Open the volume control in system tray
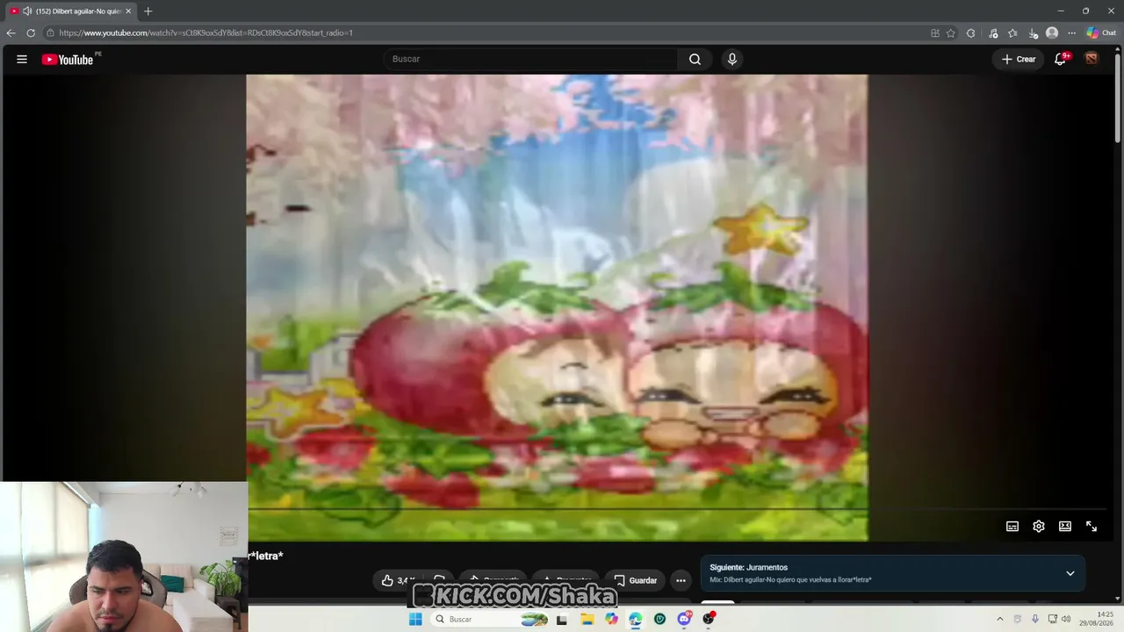This screenshot has height=632, width=1124. tap(1066, 619)
